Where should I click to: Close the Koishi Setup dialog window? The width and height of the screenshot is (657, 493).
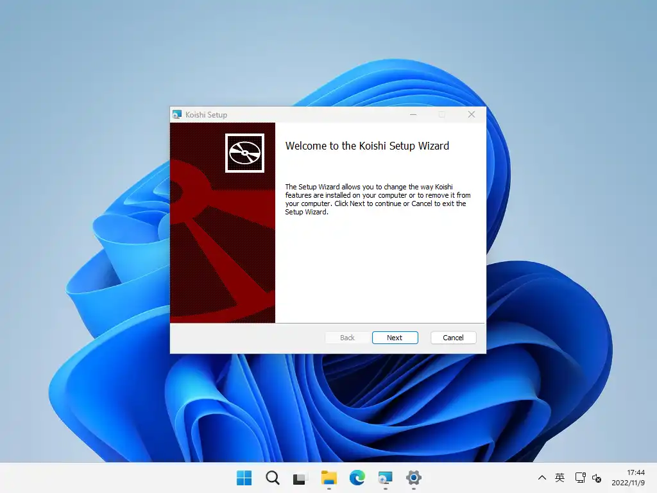point(472,114)
